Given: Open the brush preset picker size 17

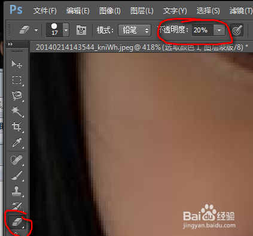Looking at the screenshot, I should pos(57,30).
